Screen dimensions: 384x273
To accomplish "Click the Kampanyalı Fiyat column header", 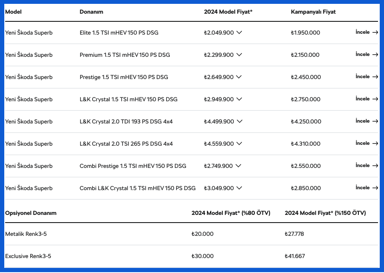I will tap(313, 12).
